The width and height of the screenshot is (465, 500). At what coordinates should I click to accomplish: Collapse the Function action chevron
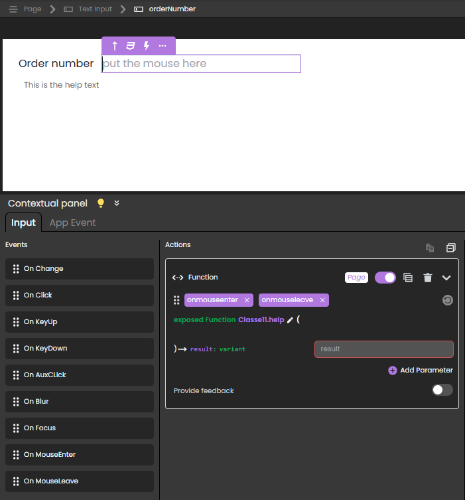tap(446, 278)
